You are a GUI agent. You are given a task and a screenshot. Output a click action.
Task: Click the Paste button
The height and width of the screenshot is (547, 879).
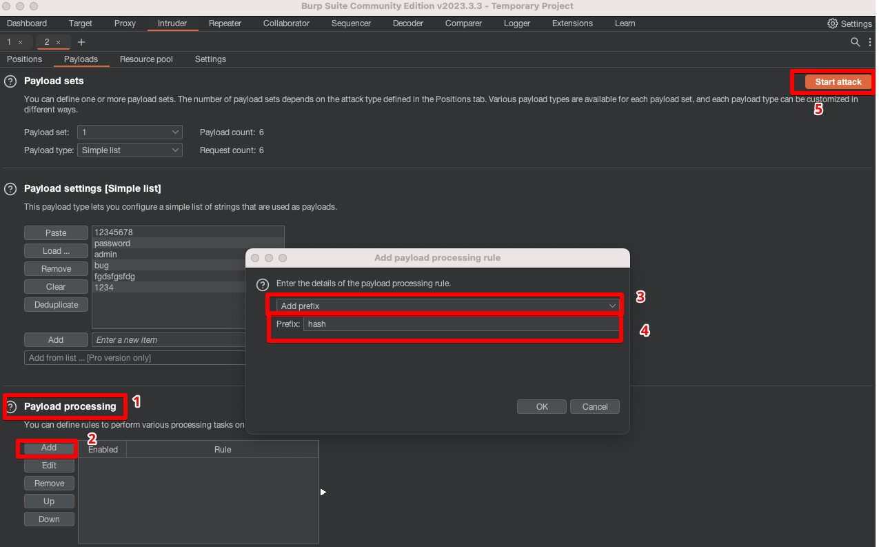(x=56, y=233)
